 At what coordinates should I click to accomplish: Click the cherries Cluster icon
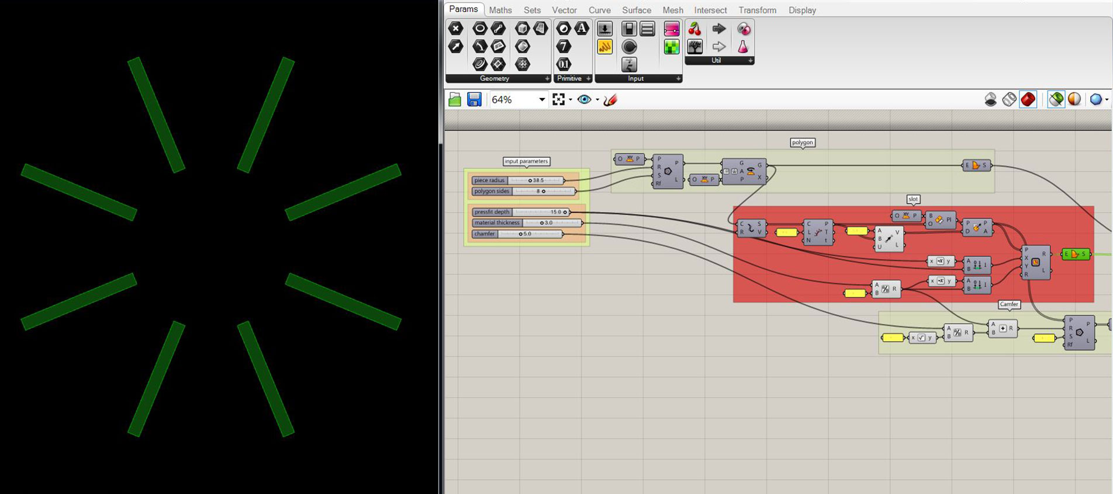point(694,28)
